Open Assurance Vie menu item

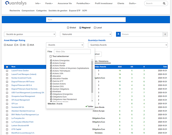coord(65,3)
